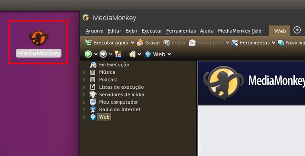Click the Ferramentas toolbar button label
Screen dimensions: 305x156
255,43
